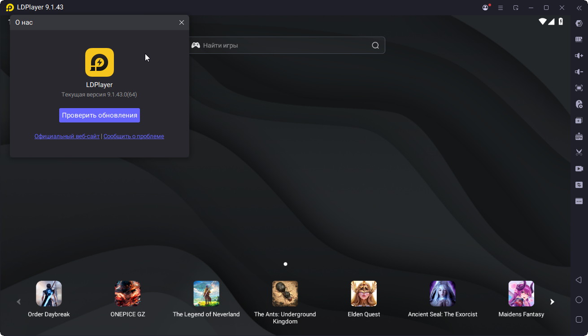Open the LDPlayer settings hexagon icon

(579, 23)
